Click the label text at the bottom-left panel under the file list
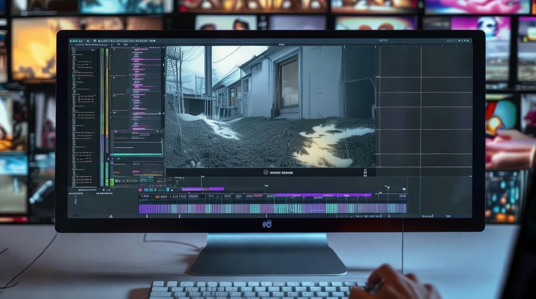 [75, 193]
